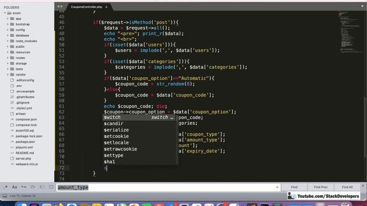The image size is (367, 206).
Task: Expand the bootstrap folder arrow
Action: click(x=7, y=24)
